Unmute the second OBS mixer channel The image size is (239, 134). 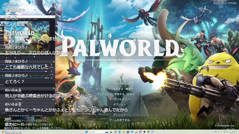pyautogui.click(x=48, y=71)
